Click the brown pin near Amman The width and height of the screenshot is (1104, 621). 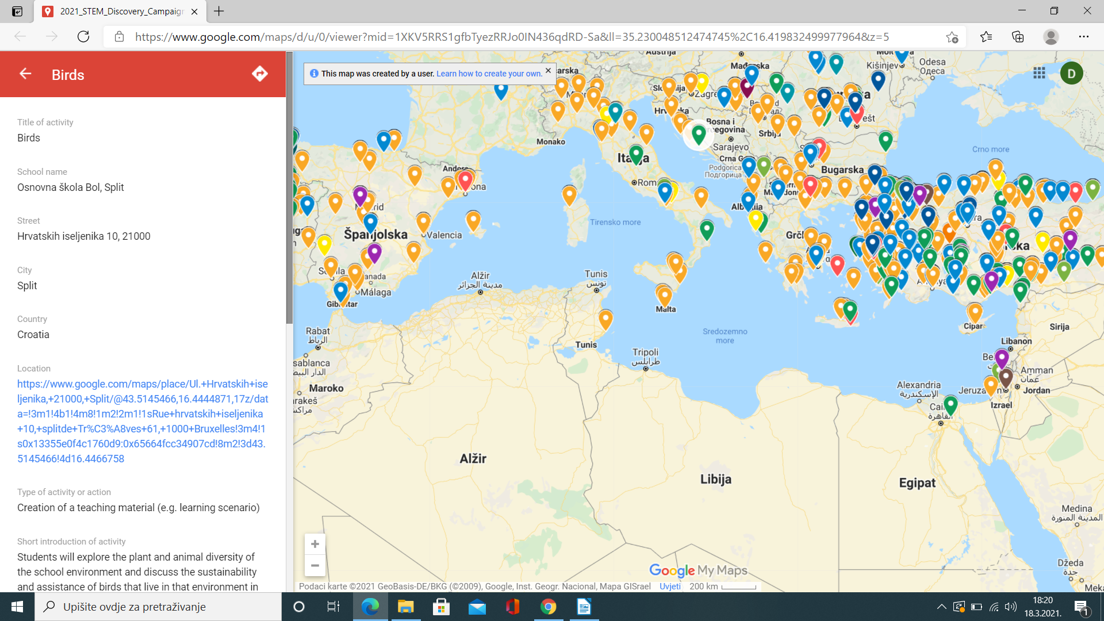pyautogui.click(x=1006, y=378)
